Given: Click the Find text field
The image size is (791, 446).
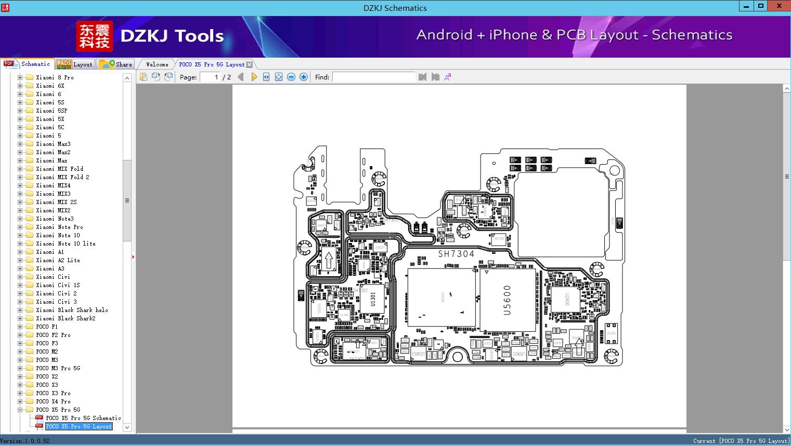Looking at the screenshot, I should [x=374, y=77].
